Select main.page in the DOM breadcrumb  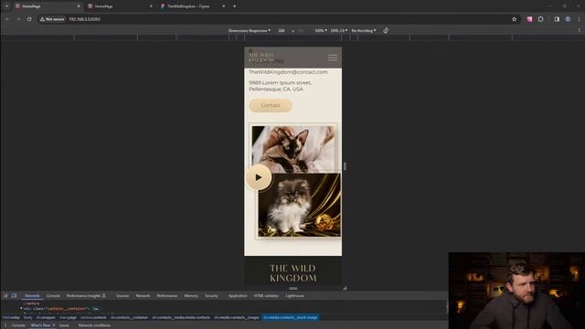tap(68, 317)
